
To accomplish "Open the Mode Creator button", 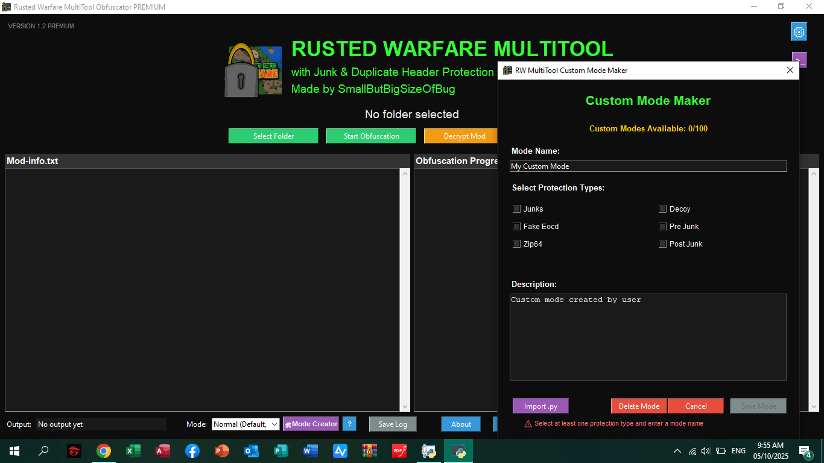I will tap(311, 424).
